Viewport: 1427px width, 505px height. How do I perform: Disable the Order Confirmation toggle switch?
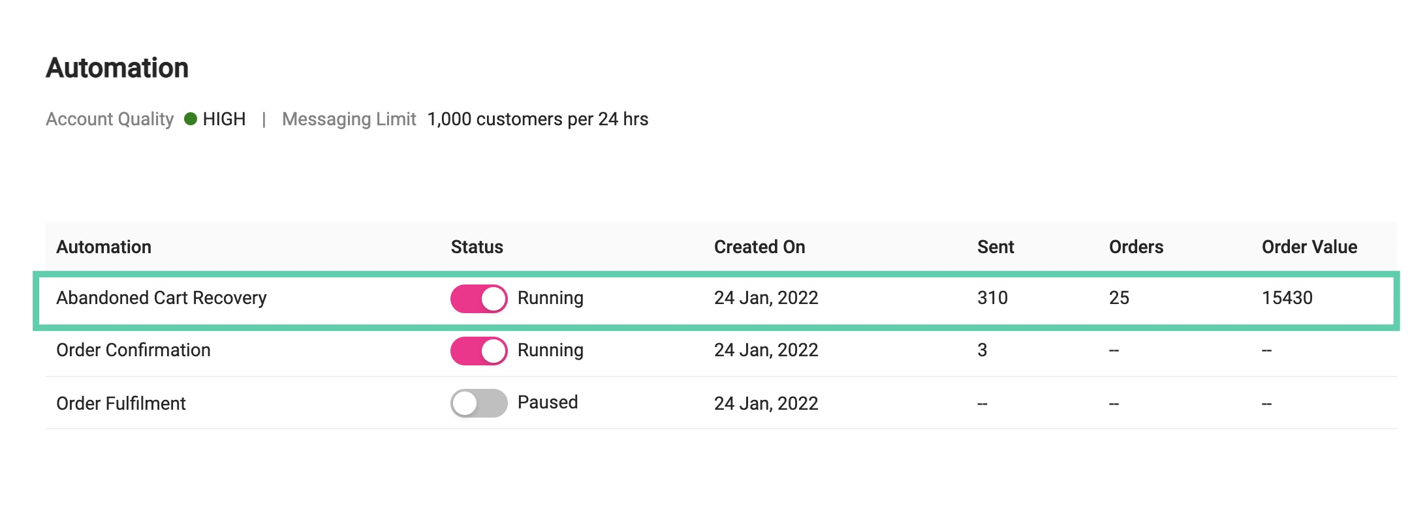[x=478, y=351]
